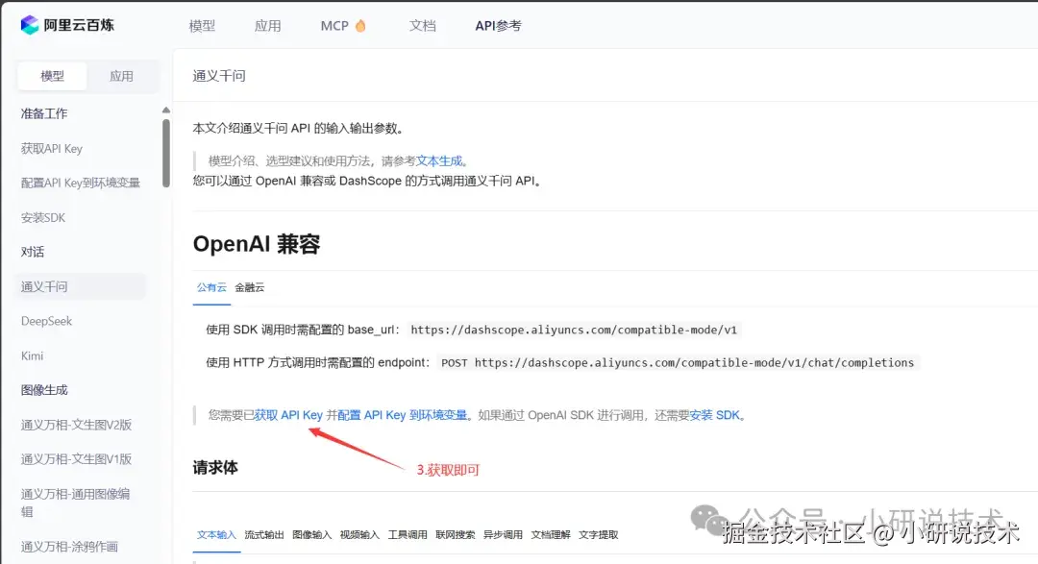Screen dimensions: 1038x564
Task: Switch to the 金融云 tab
Action: click(x=250, y=287)
